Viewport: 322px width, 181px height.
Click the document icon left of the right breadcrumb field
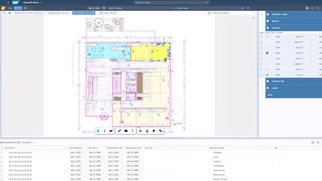pos(209,13)
